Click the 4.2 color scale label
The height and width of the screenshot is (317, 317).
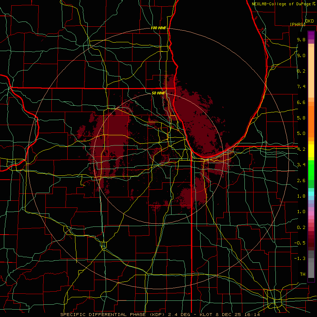[x=301, y=149]
